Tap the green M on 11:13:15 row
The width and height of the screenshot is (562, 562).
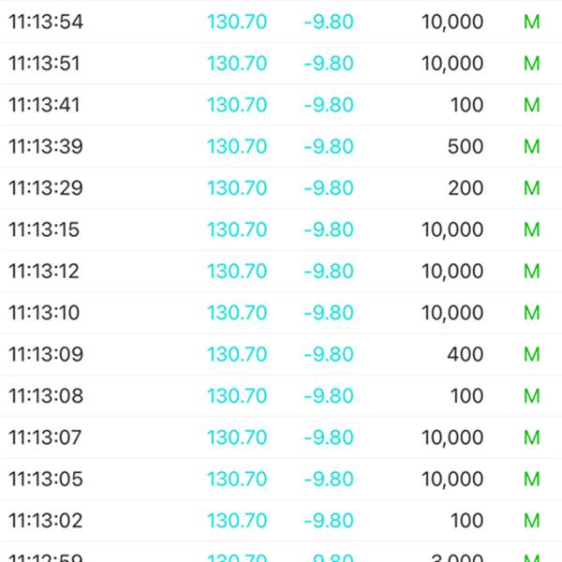click(531, 229)
